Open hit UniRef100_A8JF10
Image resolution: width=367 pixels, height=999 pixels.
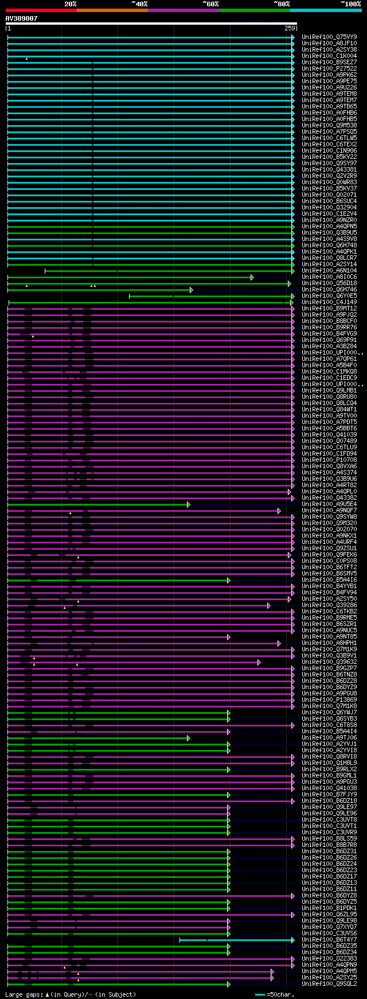329,43
